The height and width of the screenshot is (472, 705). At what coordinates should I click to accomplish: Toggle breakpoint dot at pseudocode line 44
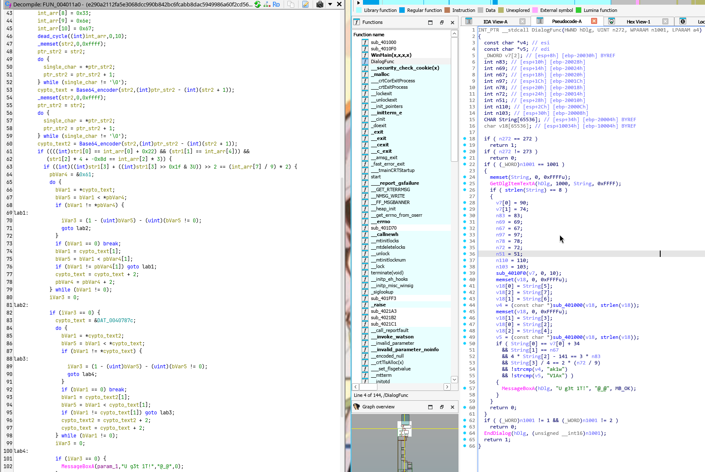click(464, 305)
